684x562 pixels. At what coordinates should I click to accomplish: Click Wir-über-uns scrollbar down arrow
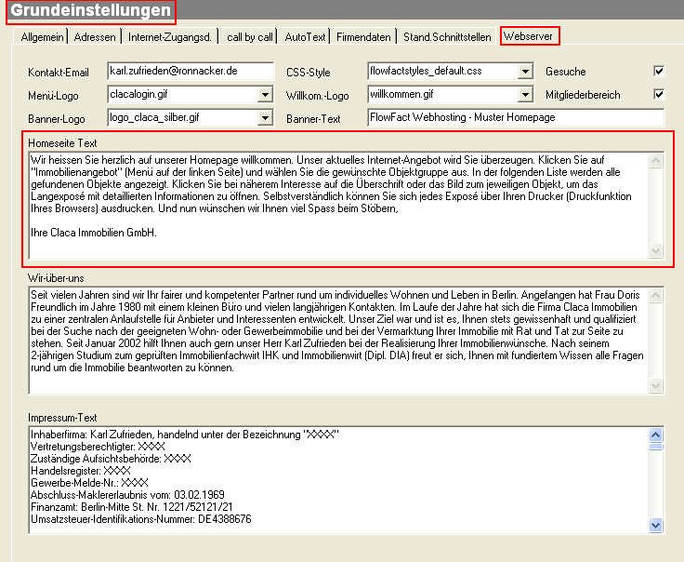click(x=655, y=385)
